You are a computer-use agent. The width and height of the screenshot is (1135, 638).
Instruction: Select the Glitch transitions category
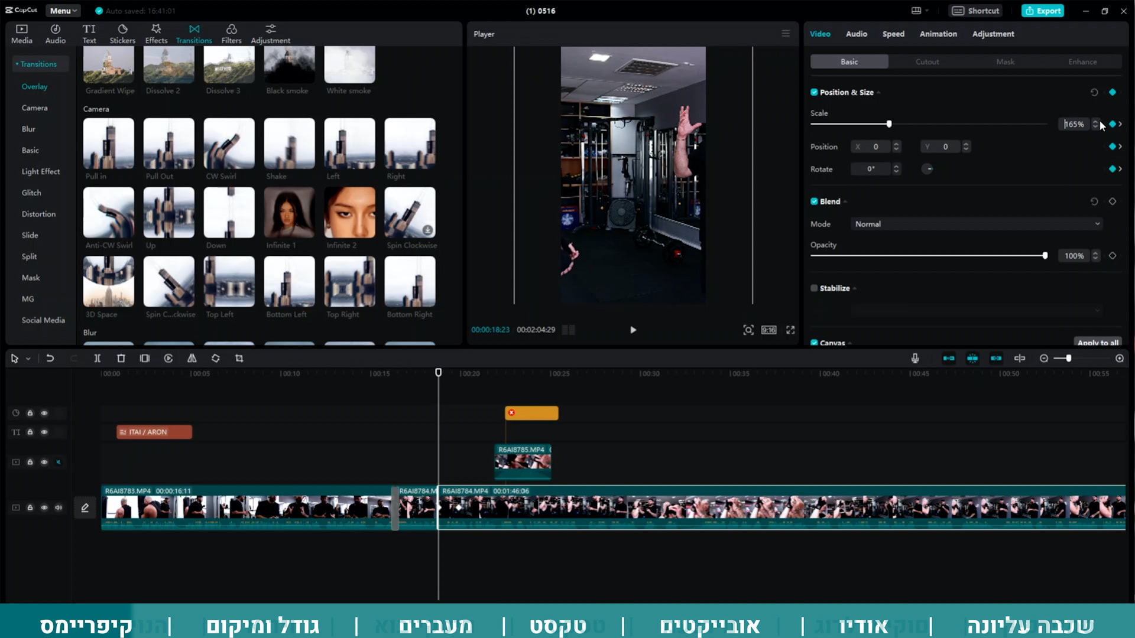31,193
